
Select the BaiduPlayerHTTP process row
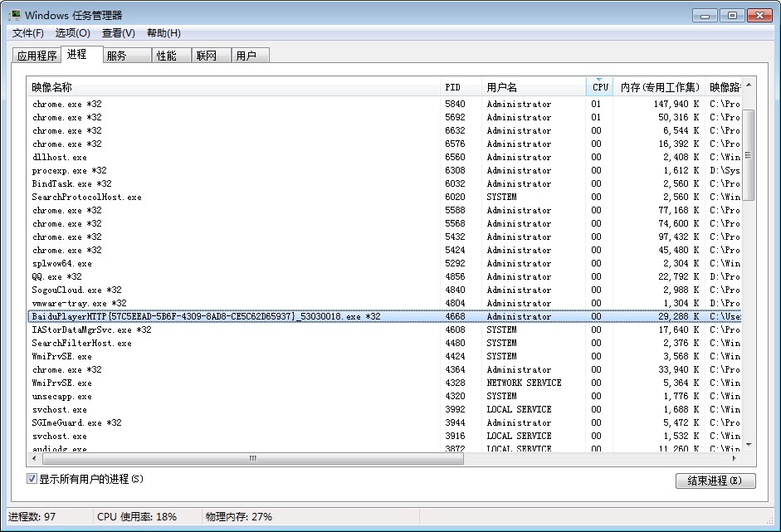click(384, 316)
